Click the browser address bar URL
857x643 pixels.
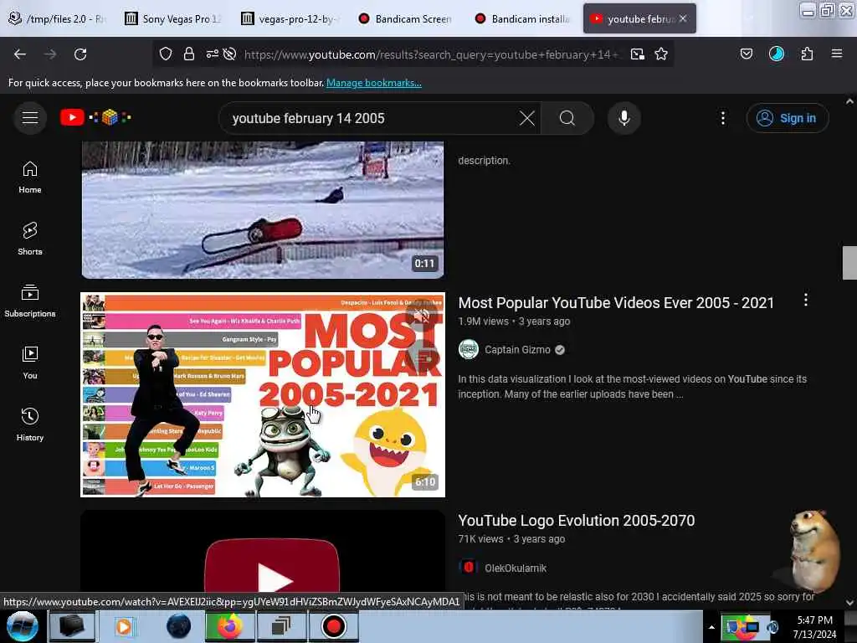point(432,54)
